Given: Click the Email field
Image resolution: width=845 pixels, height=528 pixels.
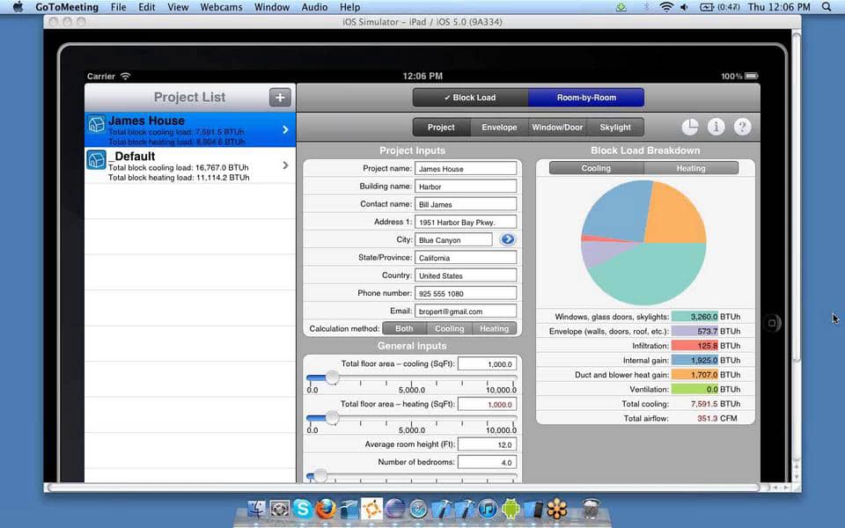Looking at the screenshot, I should point(466,311).
